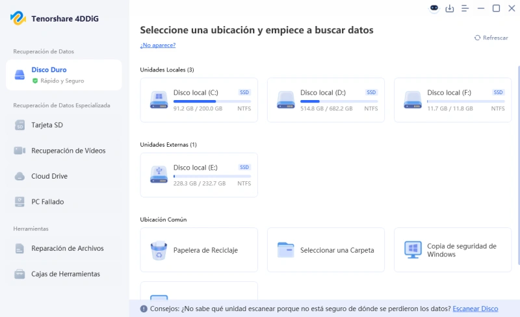Select external Disco local (E:) drive
This screenshot has height=317, width=520.
pyautogui.click(x=199, y=175)
